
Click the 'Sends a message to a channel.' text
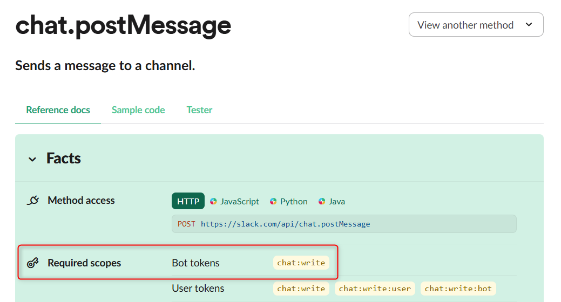click(x=105, y=66)
